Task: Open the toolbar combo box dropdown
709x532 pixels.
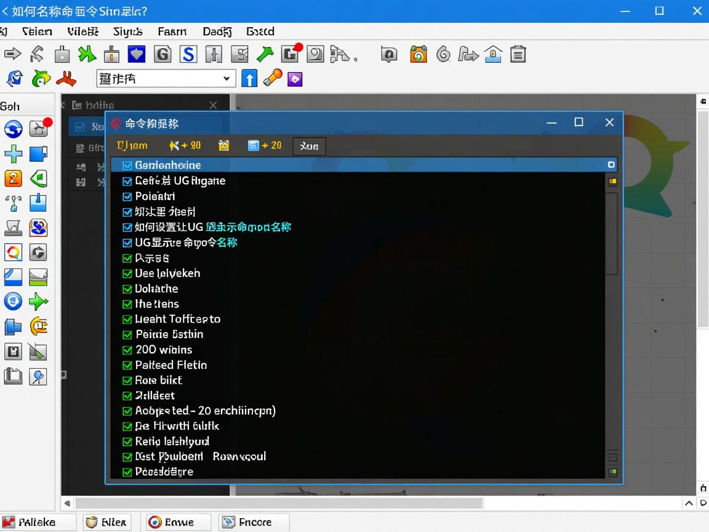Action: click(227, 78)
